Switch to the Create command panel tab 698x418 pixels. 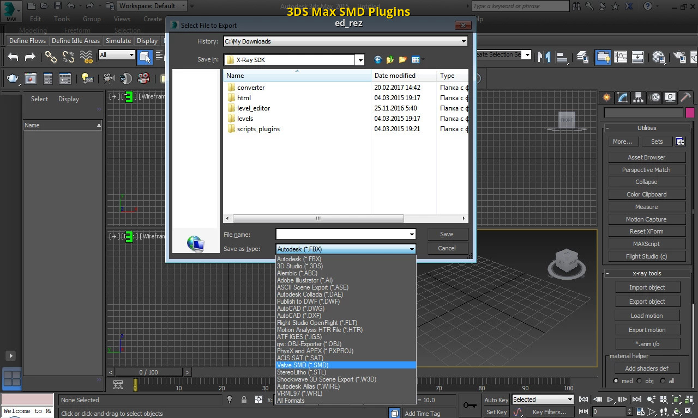coord(606,97)
